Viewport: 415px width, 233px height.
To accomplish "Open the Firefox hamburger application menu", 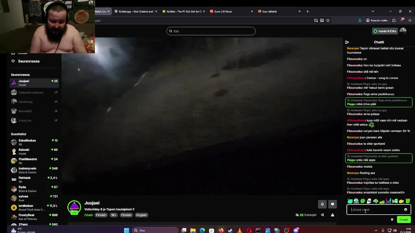I will click(x=410, y=20).
